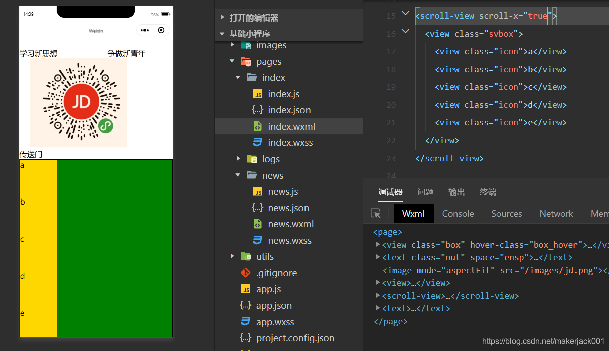Screen dimensions: 609x351
Task: Select index.wxml in the file tree
Action: click(x=288, y=126)
